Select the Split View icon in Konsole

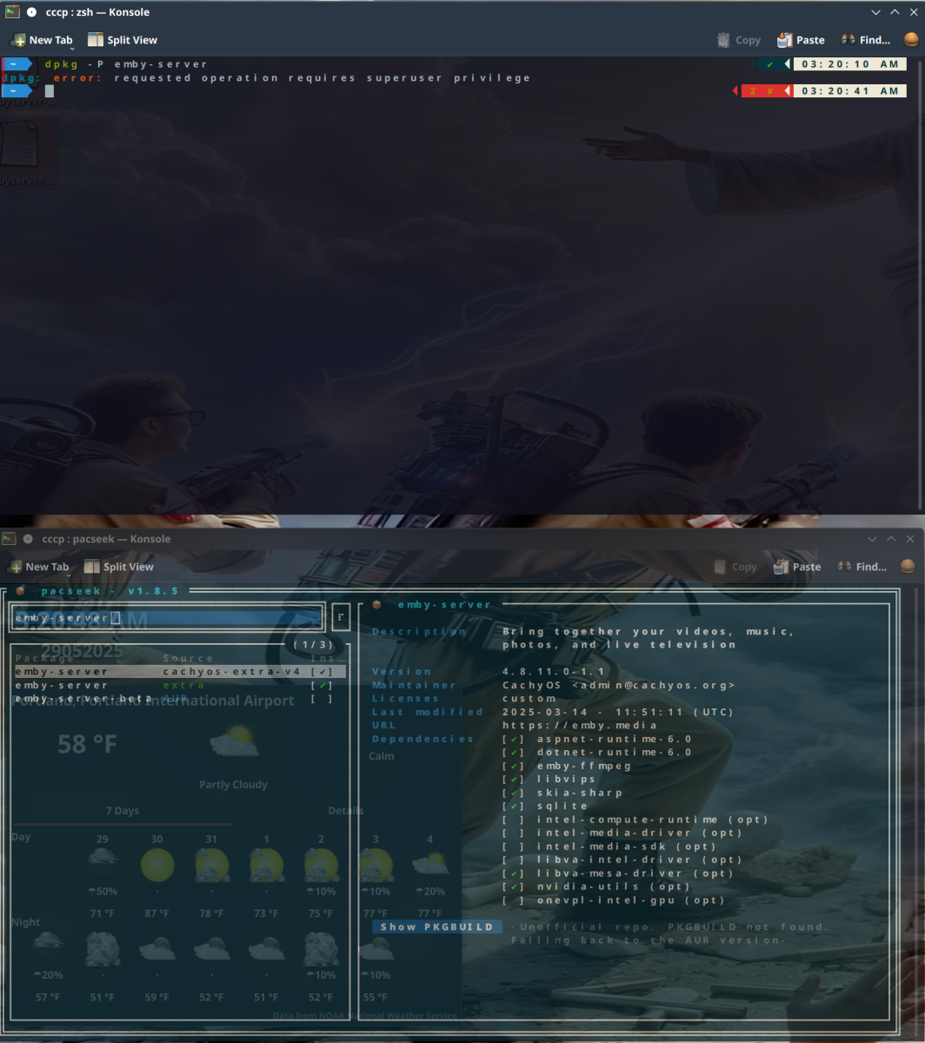93,39
